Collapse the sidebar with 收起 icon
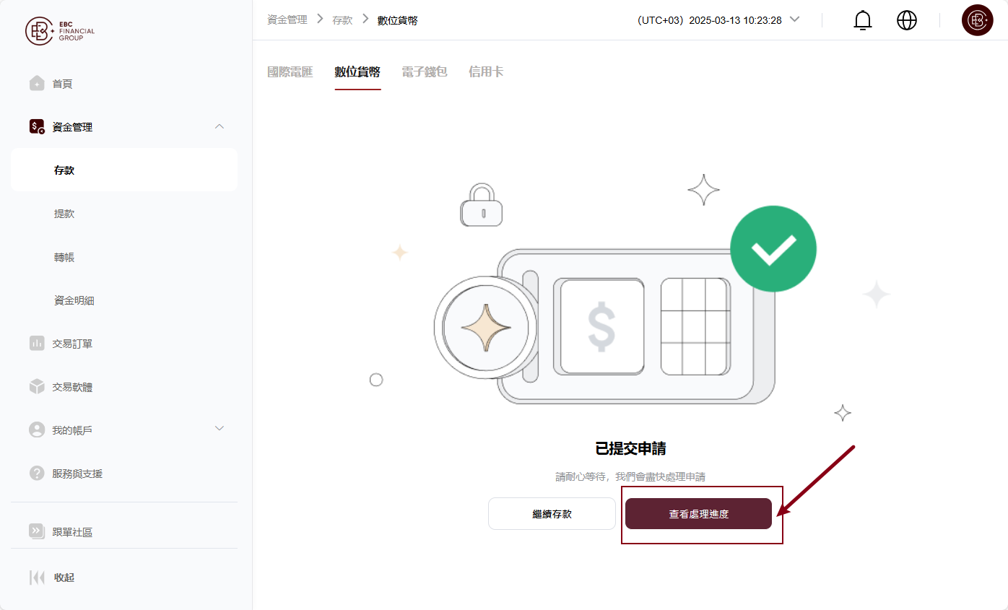This screenshot has width=1008, height=610. [37, 578]
